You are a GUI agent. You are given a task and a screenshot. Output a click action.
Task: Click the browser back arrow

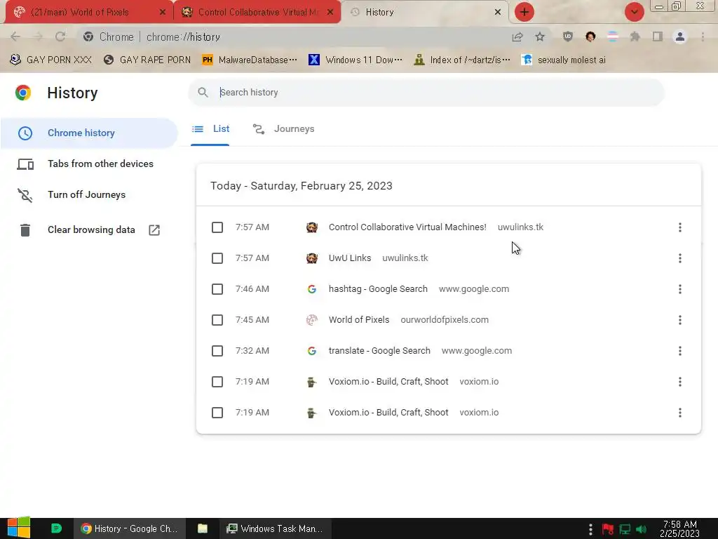coord(15,36)
